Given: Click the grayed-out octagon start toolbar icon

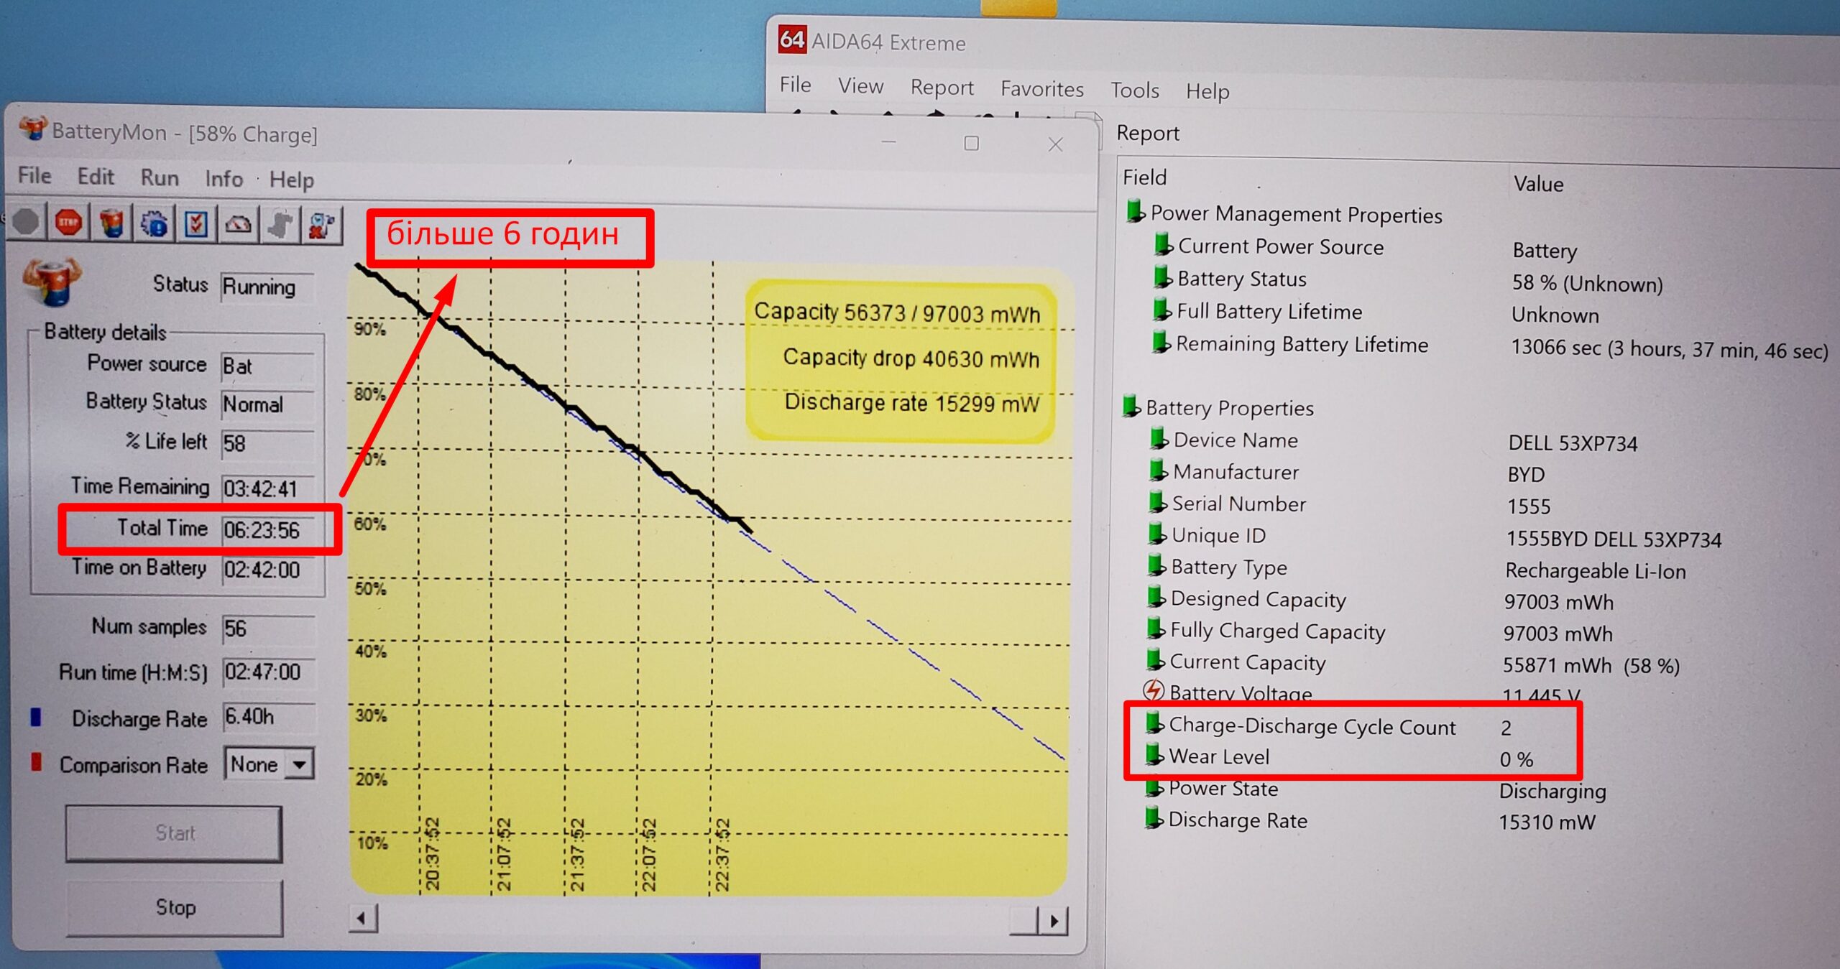Looking at the screenshot, I should tap(26, 222).
